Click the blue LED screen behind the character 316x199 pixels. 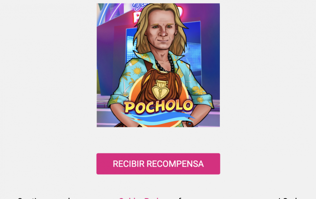(194, 48)
